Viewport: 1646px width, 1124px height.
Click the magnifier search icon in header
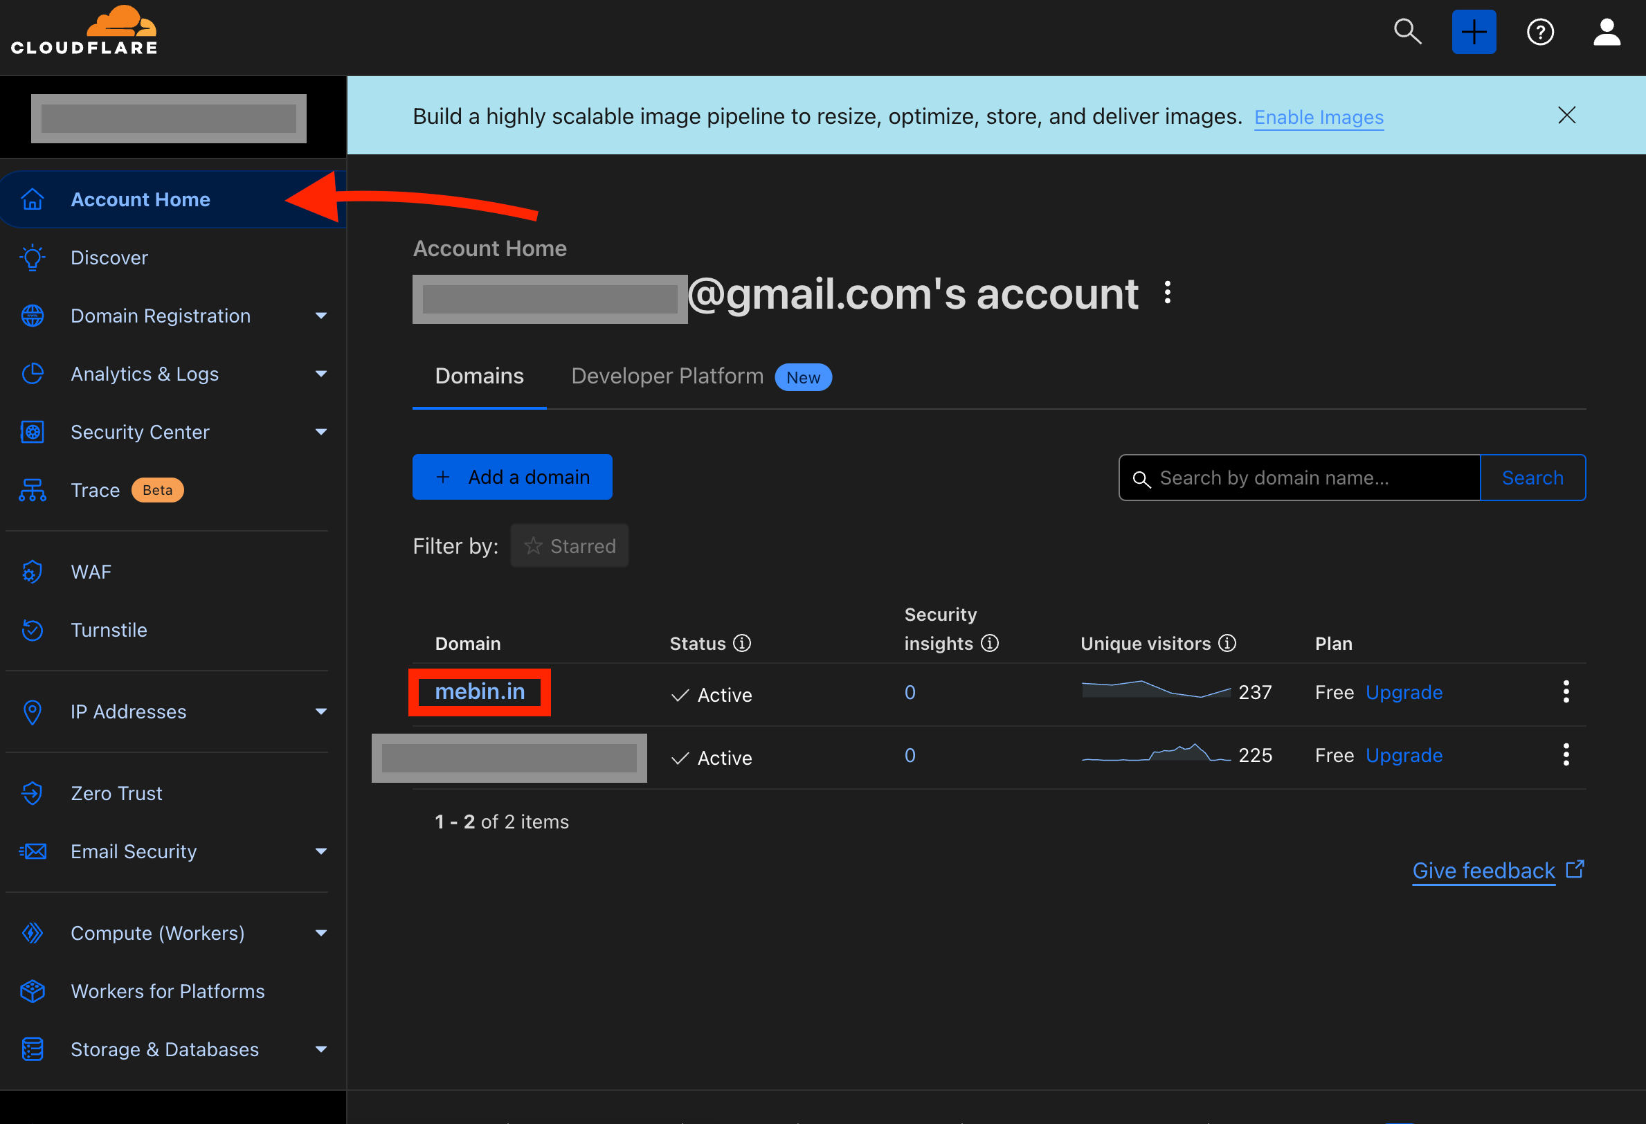coord(1407,32)
